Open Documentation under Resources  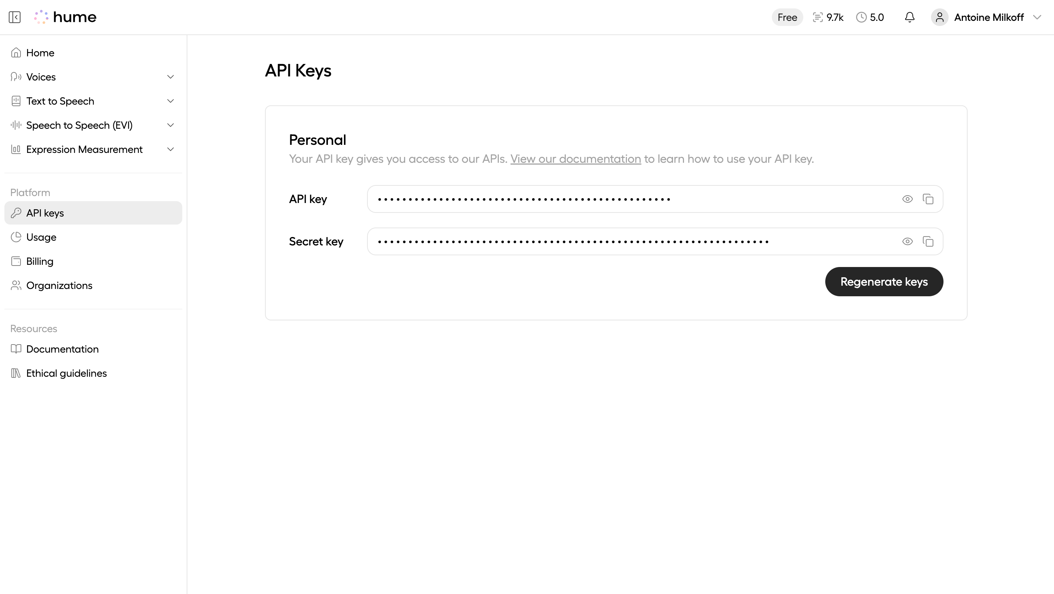coord(62,349)
